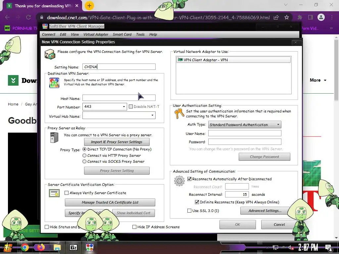Open Chrome extensions puzzle icon

pos(300,17)
